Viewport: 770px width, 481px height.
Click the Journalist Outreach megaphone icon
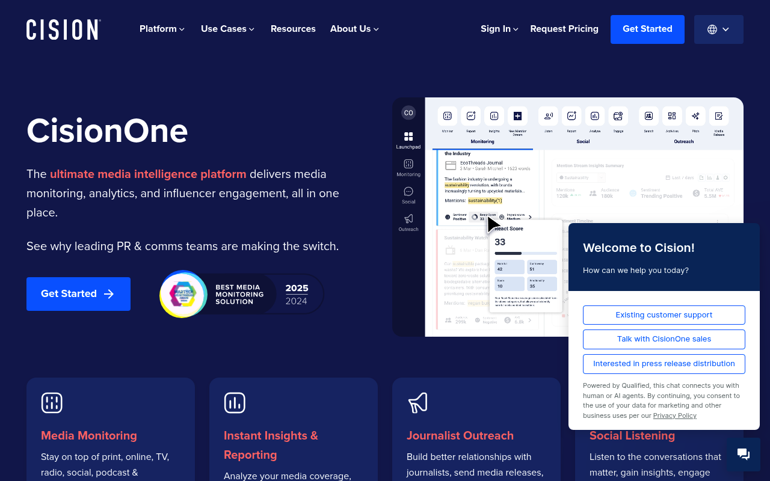(417, 403)
